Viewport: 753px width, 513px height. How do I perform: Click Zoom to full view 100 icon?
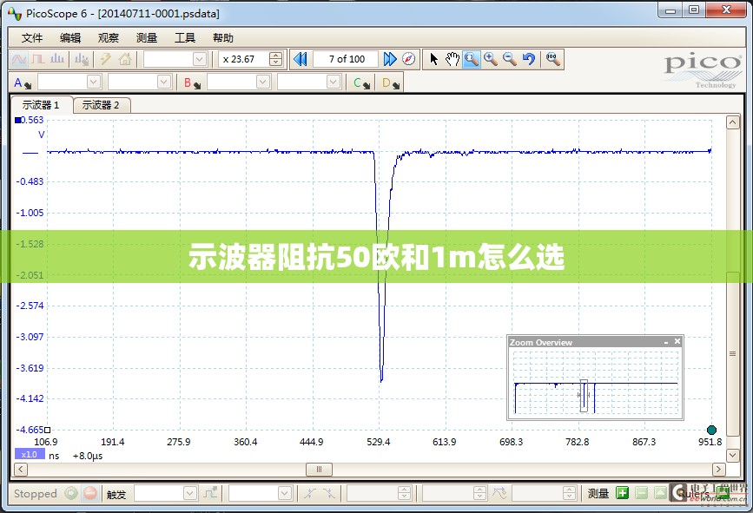(552, 59)
